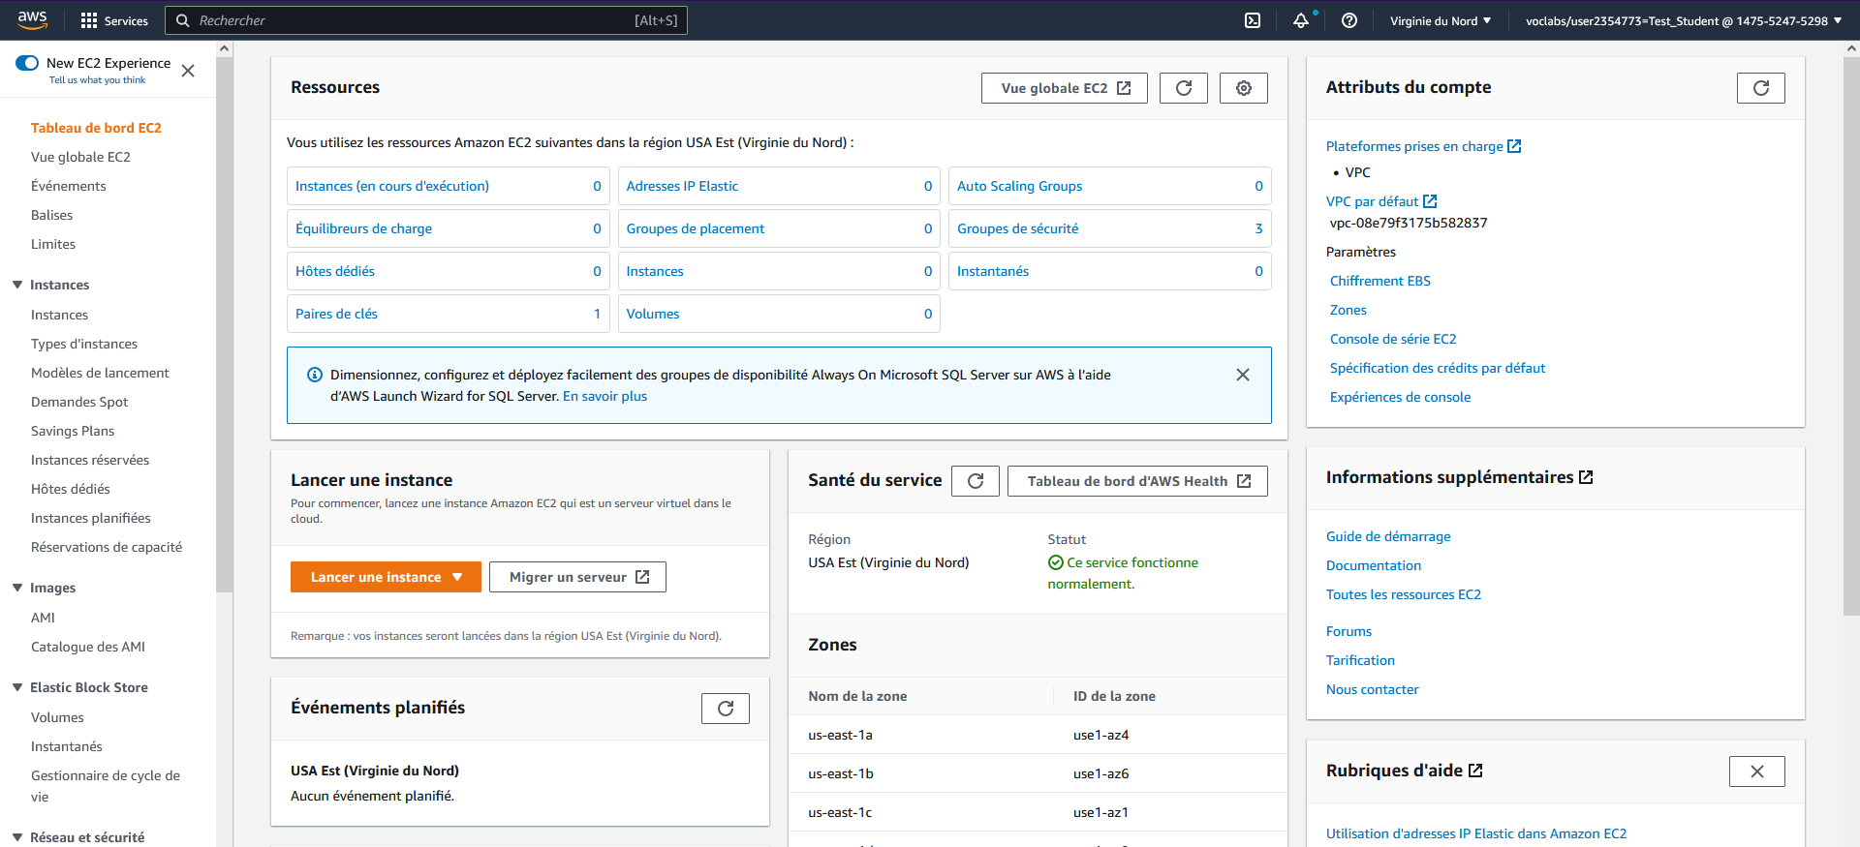The height and width of the screenshot is (847, 1860).
Task: Open Demandes Spot in sidebar
Action: [79, 402]
